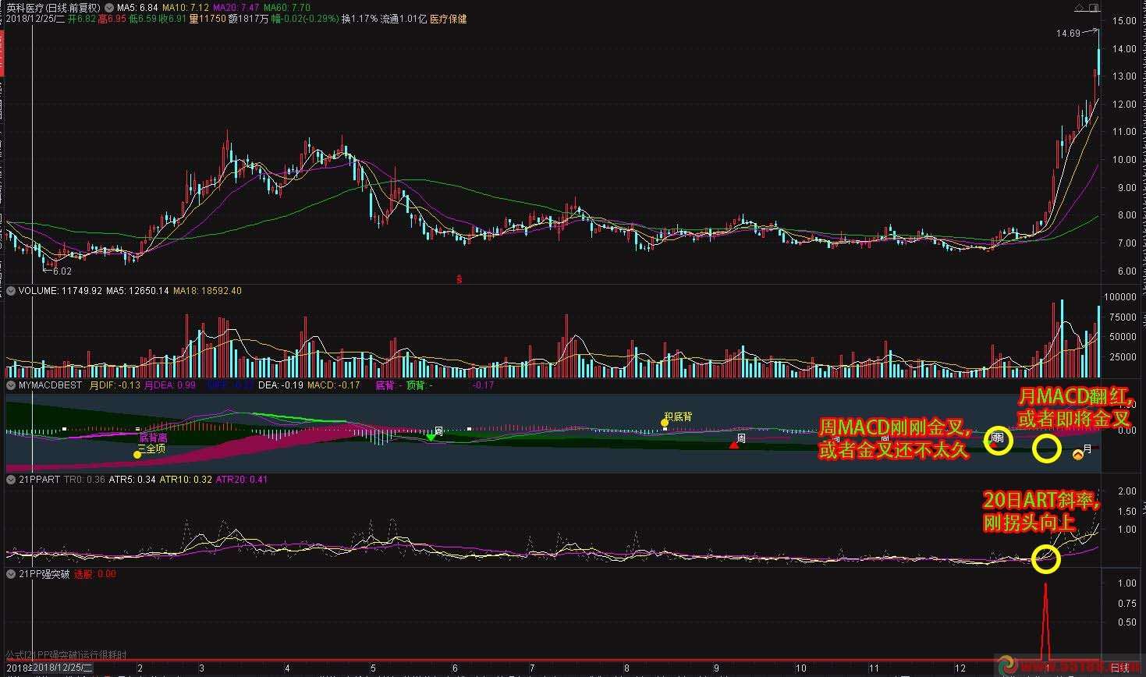Click the red 选股 signal spike
The image size is (1146, 677).
tap(1045, 616)
